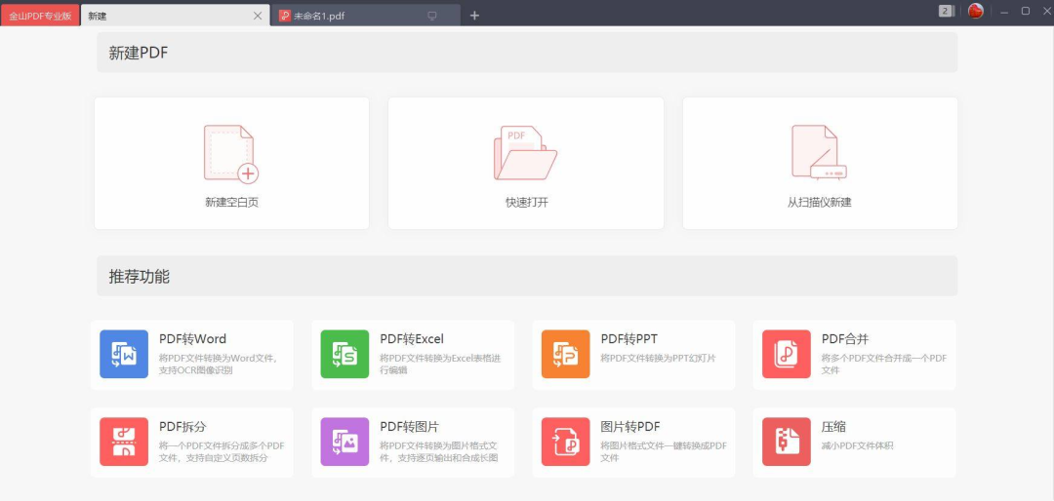Click the 快速打开 label
The image size is (1054, 501).
(526, 202)
